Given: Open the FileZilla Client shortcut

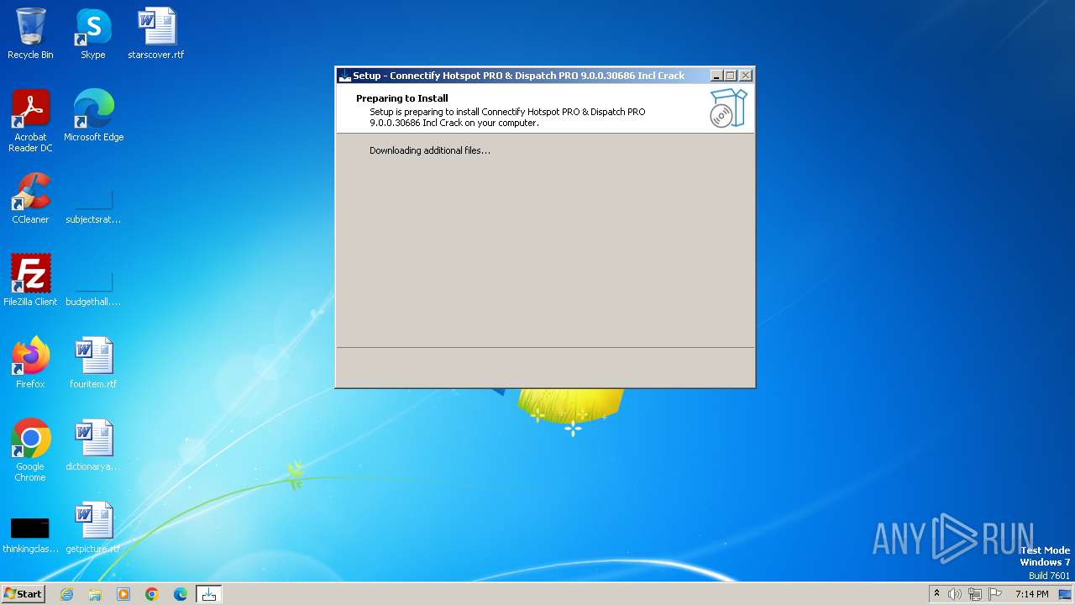Looking at the screenshot, I should tap(30, 281).
